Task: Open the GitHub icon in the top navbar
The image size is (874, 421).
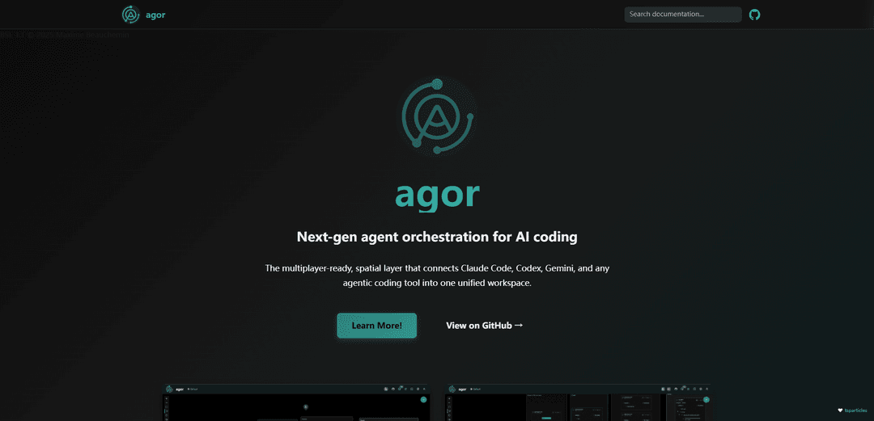Action: click(754, 15)
